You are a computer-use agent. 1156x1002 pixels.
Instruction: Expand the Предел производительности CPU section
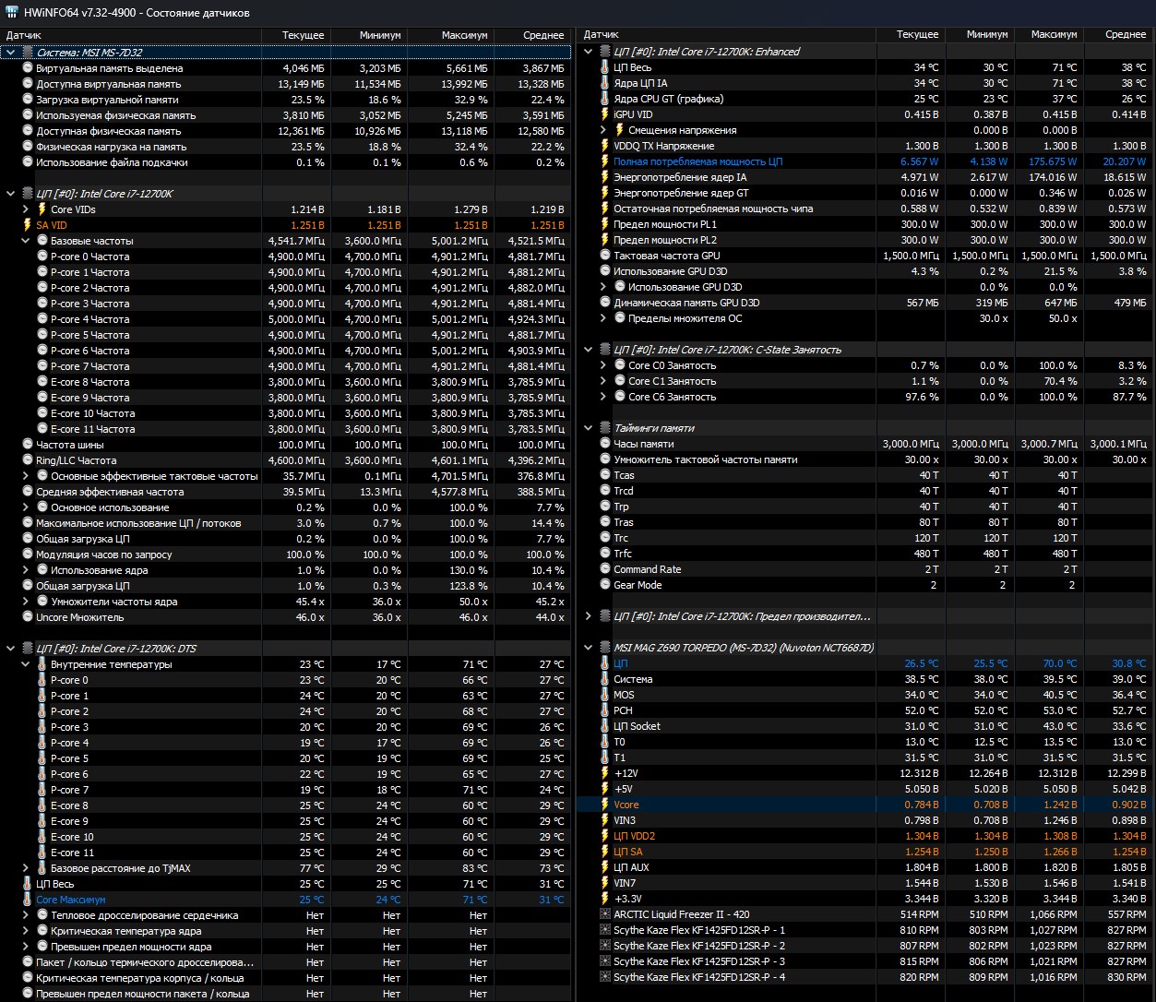tap(589, 616)
